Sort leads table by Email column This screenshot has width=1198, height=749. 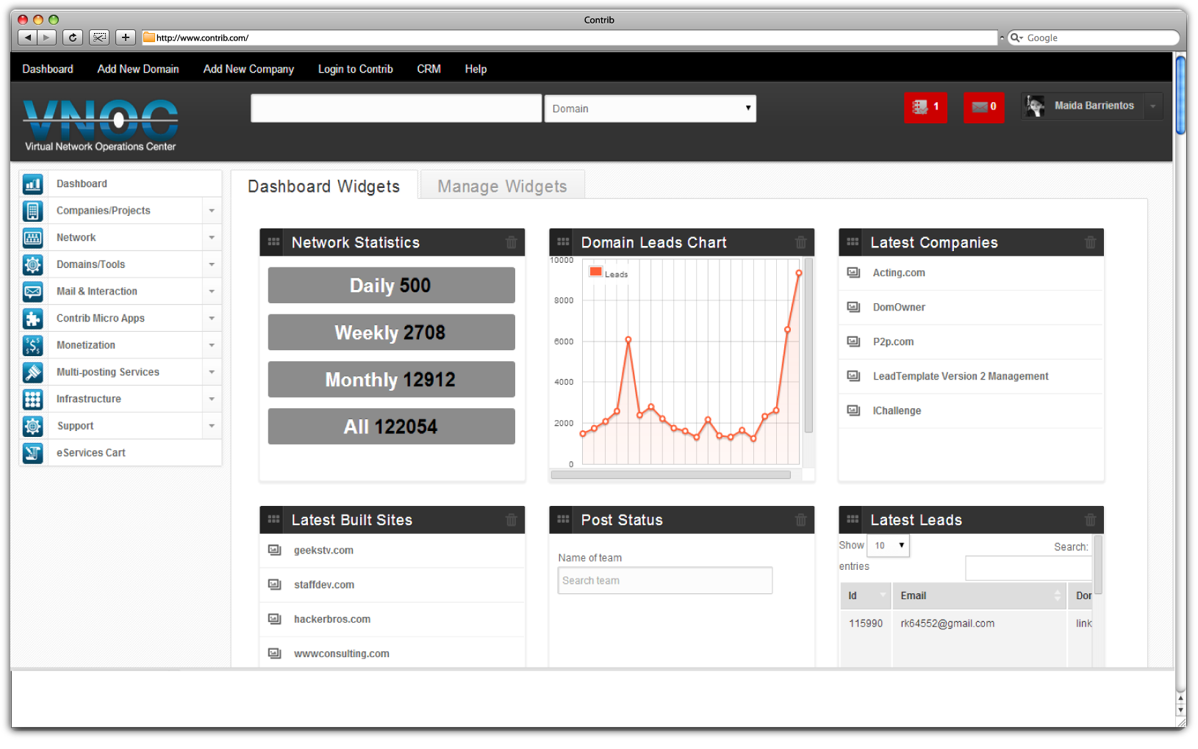(x=979, y=596)
